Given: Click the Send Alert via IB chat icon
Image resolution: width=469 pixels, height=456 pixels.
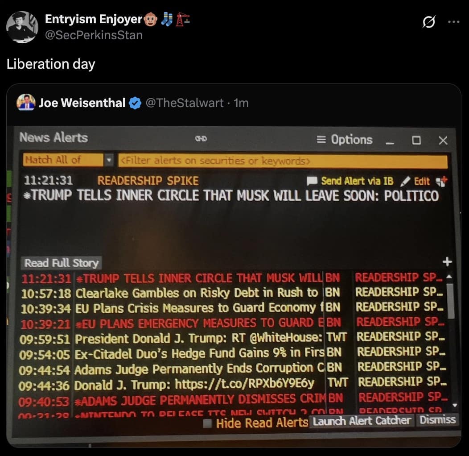Looking at the screenshot, I should pos(312,181).
